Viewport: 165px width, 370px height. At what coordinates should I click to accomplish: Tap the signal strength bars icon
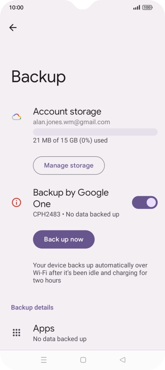tap(137, 8)
